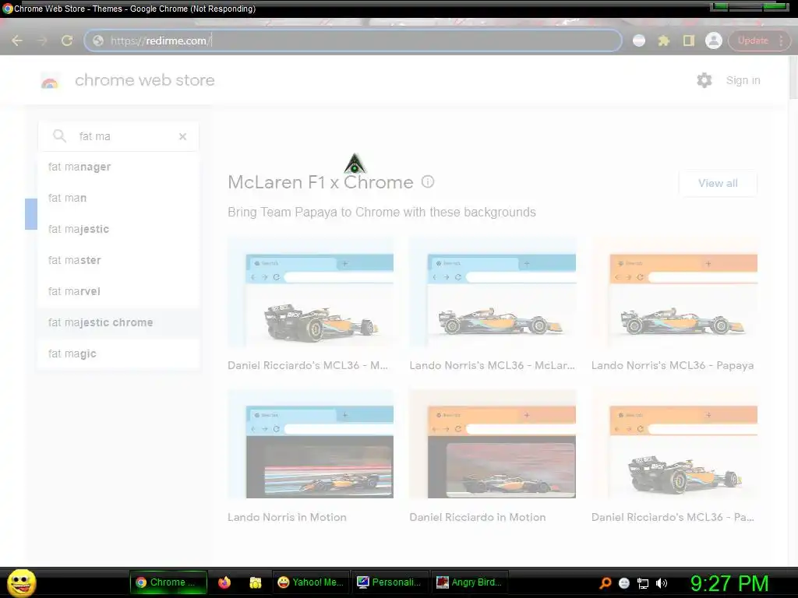798x598 pixels.
Task: Click the Chrome Web Store rainbow logo
Action: tap(50, 81)
